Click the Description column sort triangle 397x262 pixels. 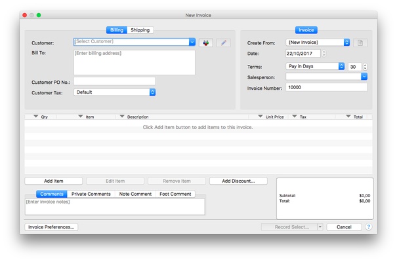point(122,116)
